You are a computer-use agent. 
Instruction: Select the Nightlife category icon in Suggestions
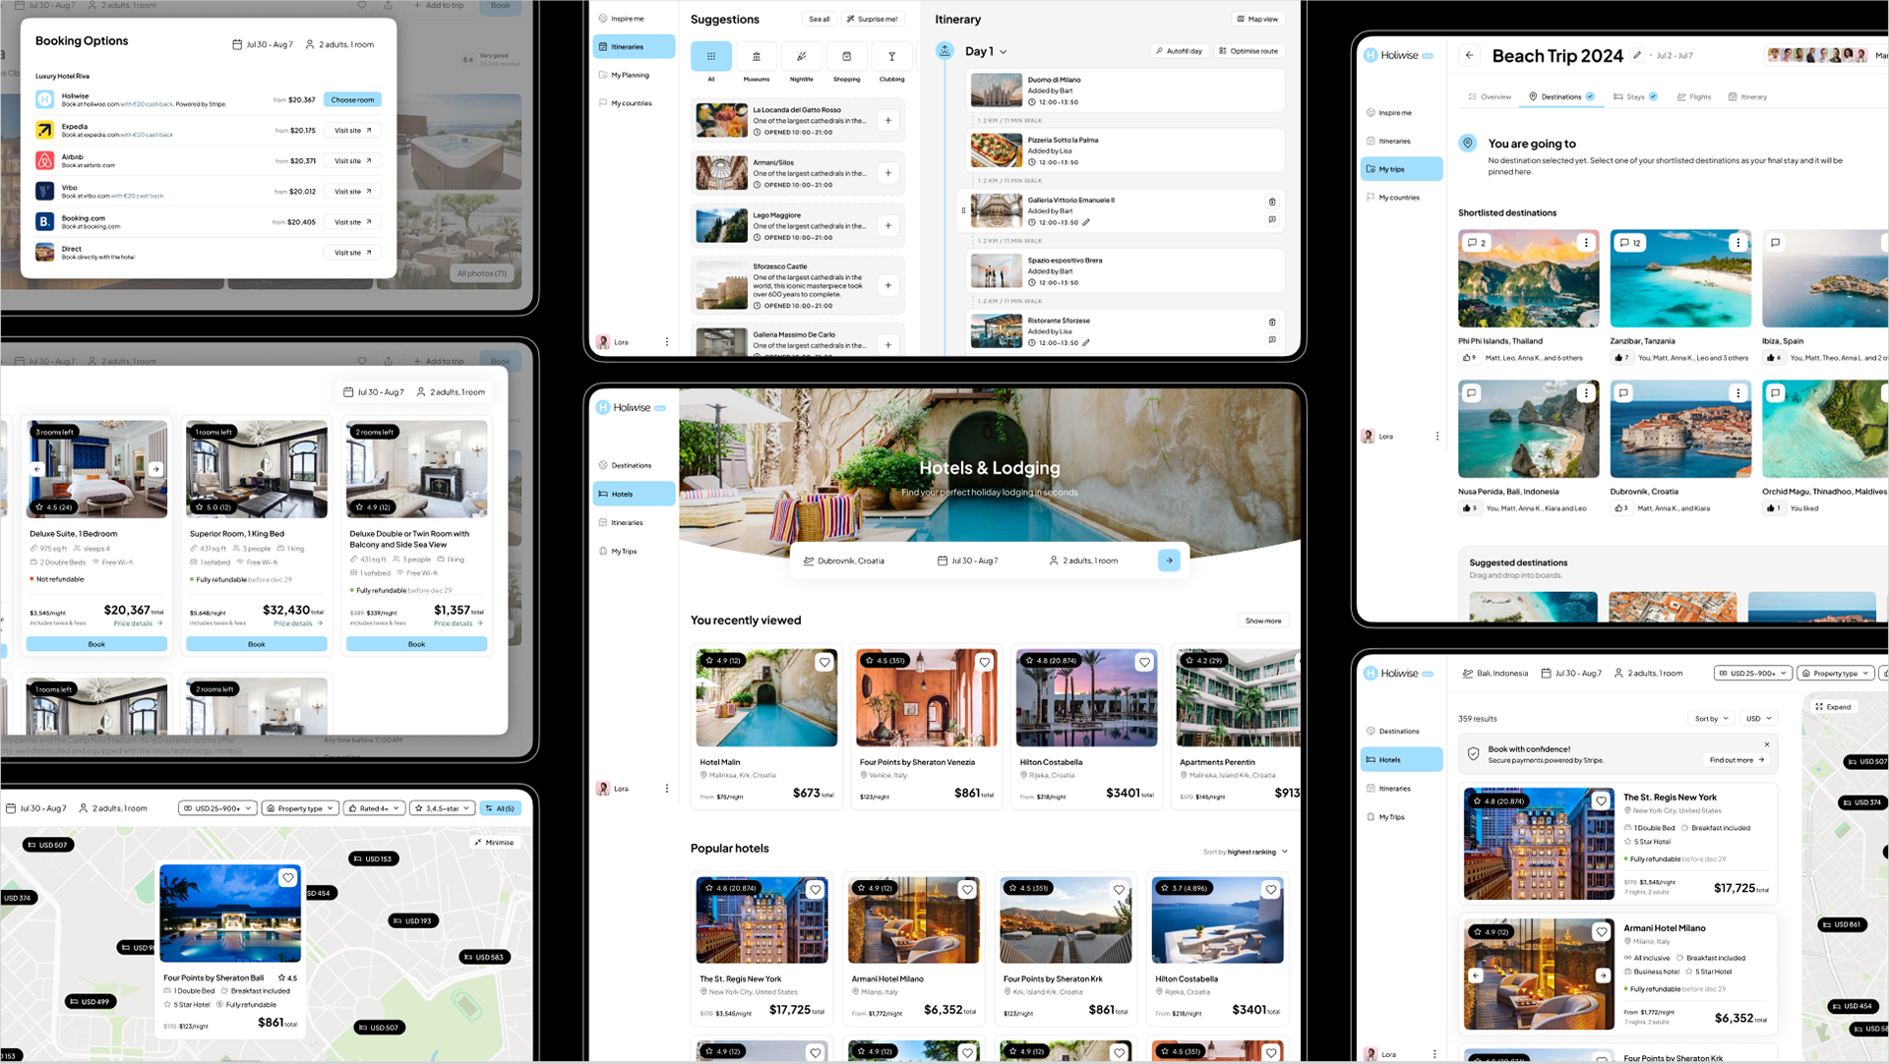801,57
